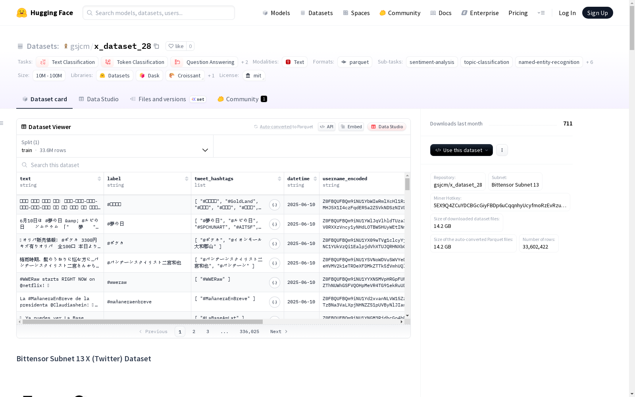Click the table's horizontal scrollbar

pyautogui.click(x=142, y=322)
